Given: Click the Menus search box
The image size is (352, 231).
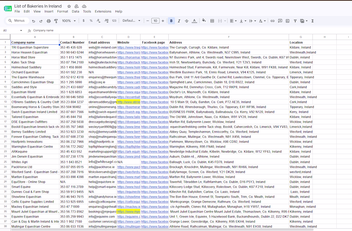Looking at the screenshot, I should 18,21.
